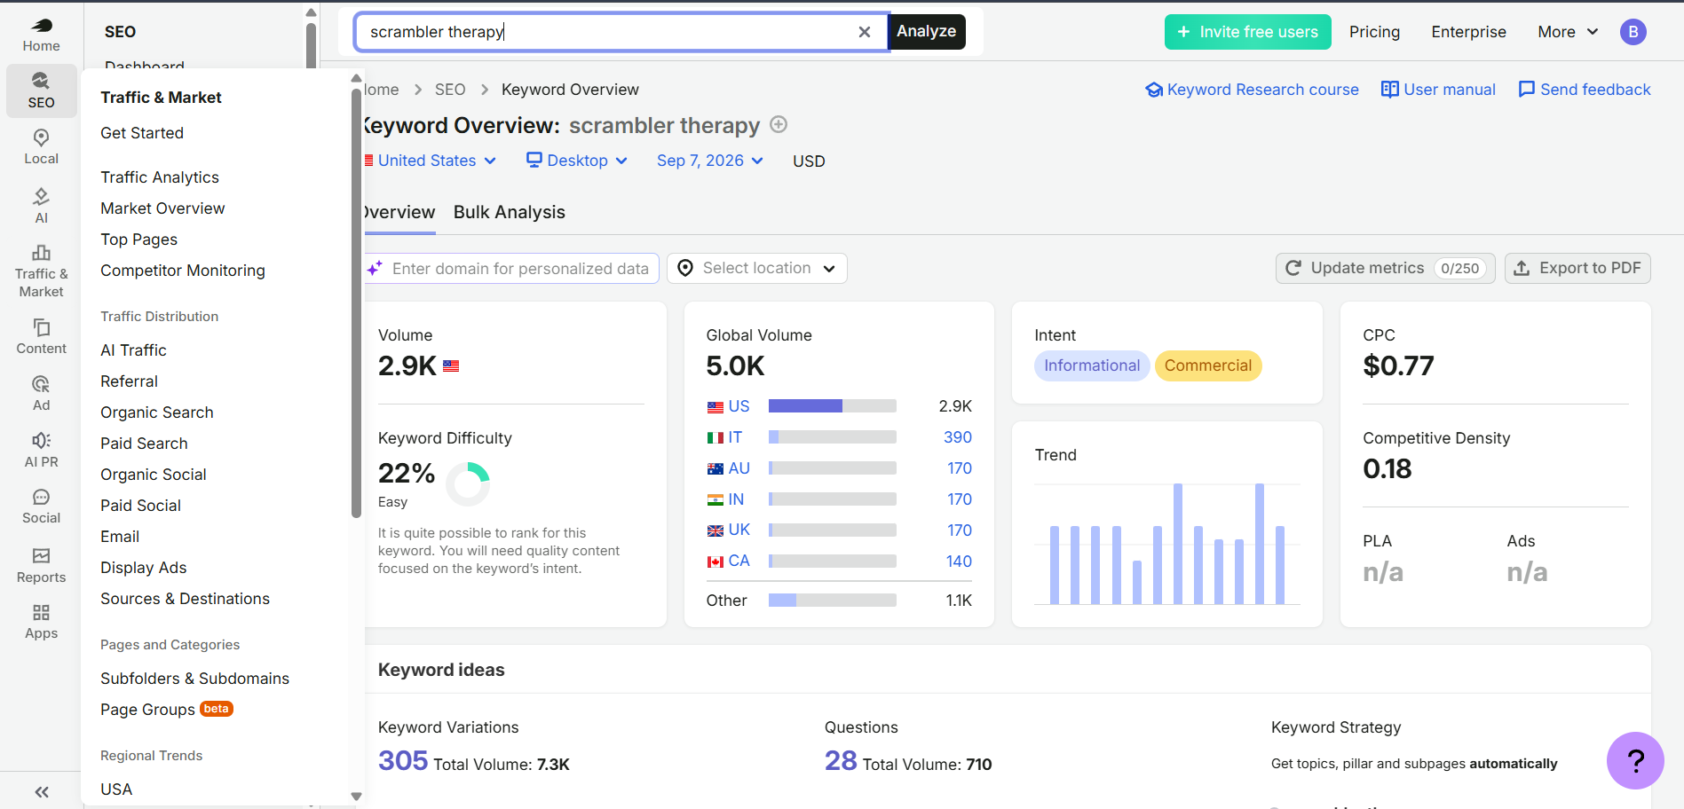This screenshot has width=1684, height=809.
Task: Clear the search field with X icon
Action: (865, 32)
